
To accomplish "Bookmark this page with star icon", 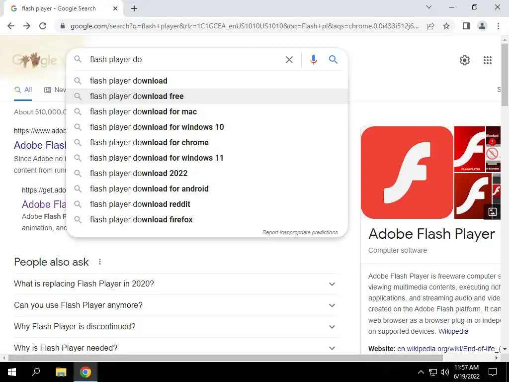I will (x=446, y=26).
